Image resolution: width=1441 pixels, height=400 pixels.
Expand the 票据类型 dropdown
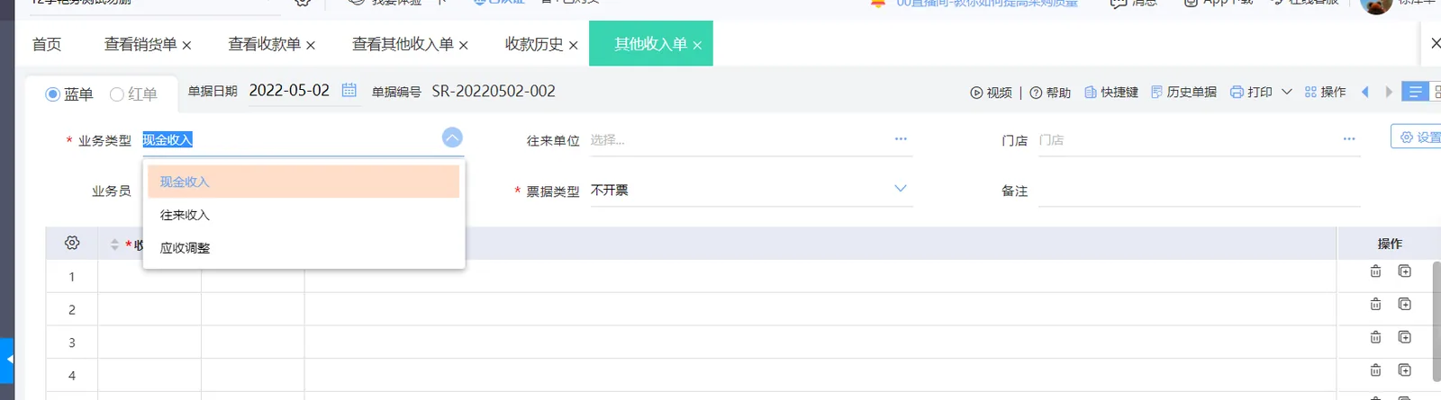[x=900, y=189]
